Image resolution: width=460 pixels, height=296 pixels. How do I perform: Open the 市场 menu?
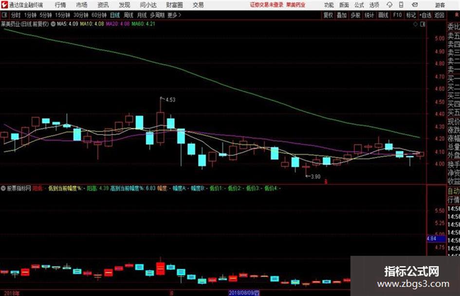[82, 5]
